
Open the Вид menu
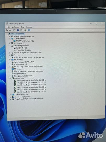(x=22, y=27)
